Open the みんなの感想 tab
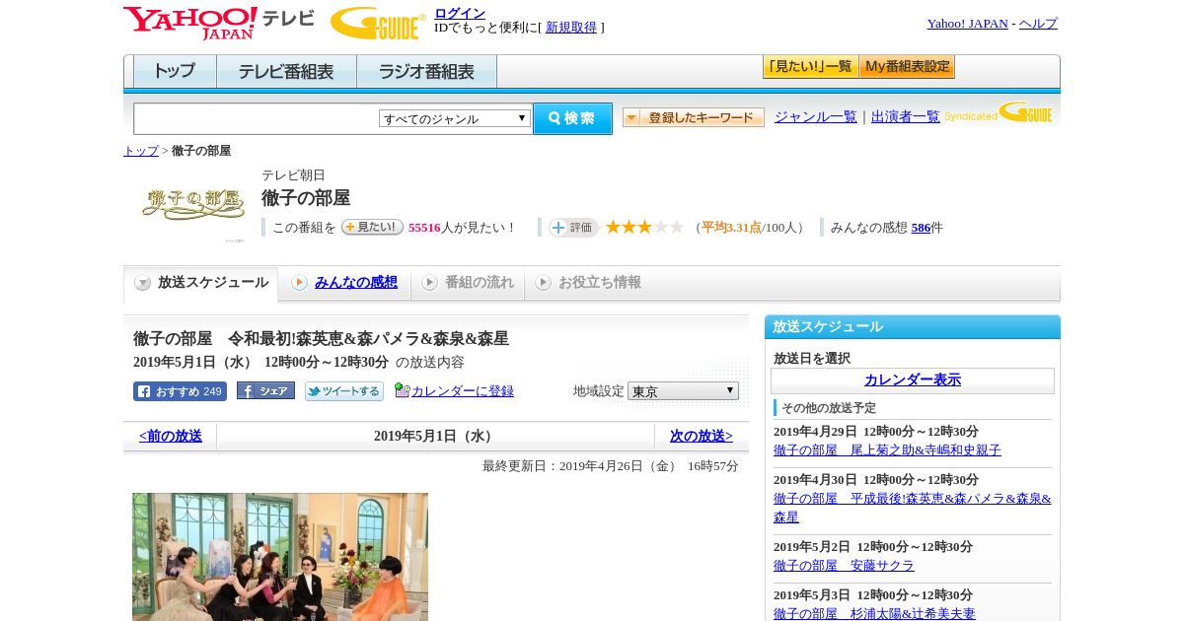The width and height of the screenshot is (1184, 621). pos(345,283)
